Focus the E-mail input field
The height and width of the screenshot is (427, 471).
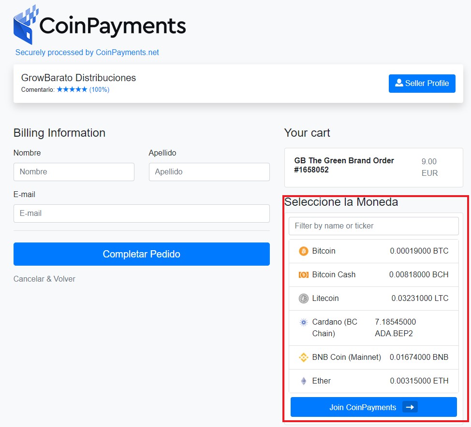142,213
